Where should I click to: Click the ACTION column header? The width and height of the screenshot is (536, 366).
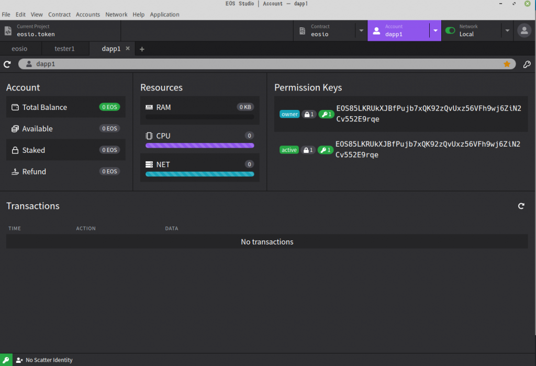click(86, 228)
